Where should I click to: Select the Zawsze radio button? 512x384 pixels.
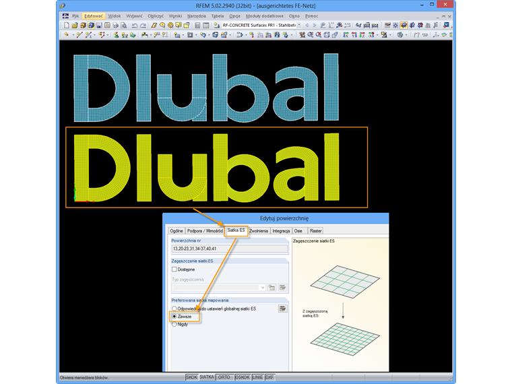[x=174, y=317]
